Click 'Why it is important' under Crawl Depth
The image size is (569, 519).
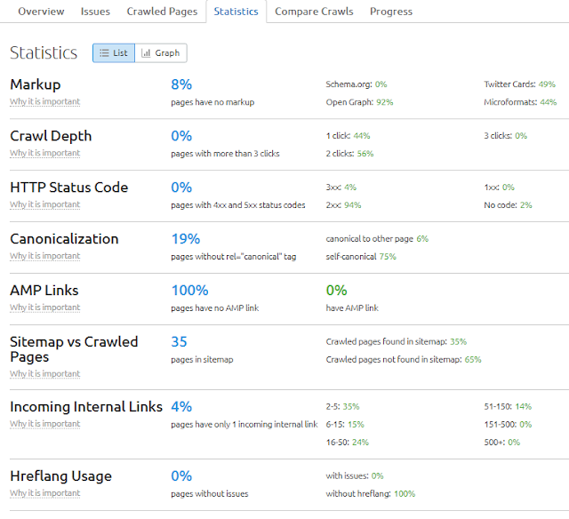click(44, 154)
